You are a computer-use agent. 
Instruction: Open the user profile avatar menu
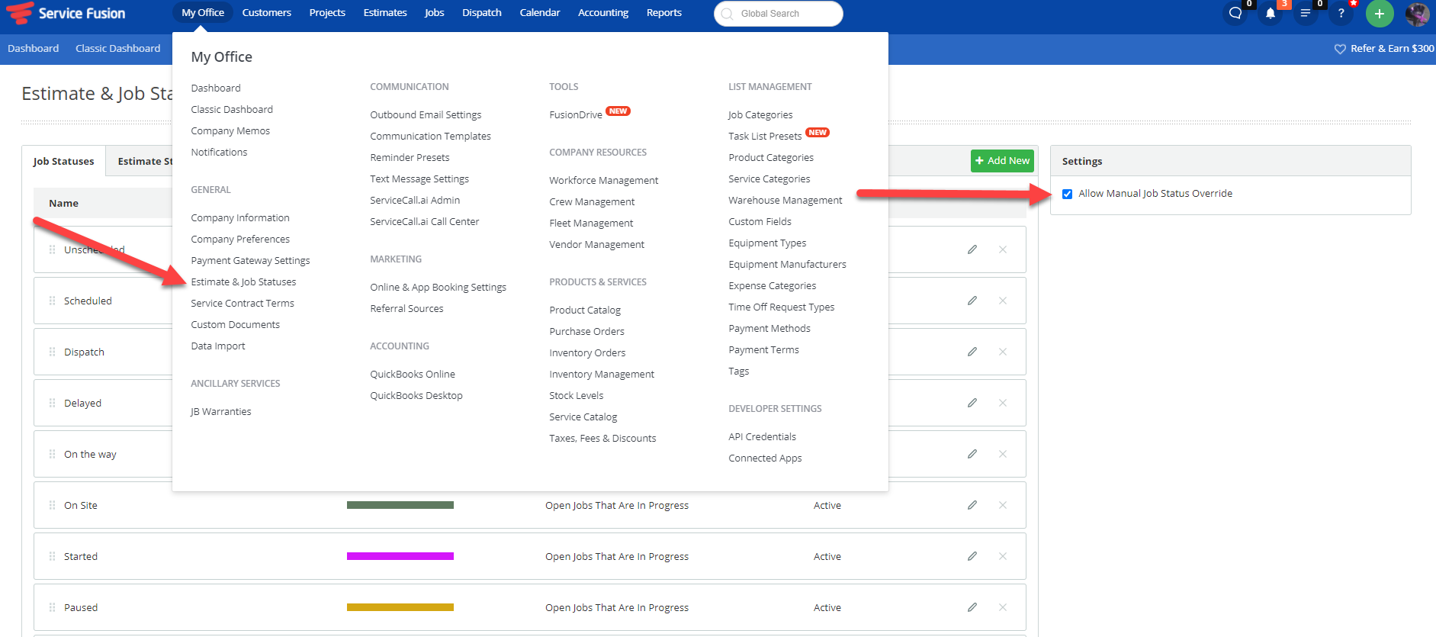pos(1418,14)
